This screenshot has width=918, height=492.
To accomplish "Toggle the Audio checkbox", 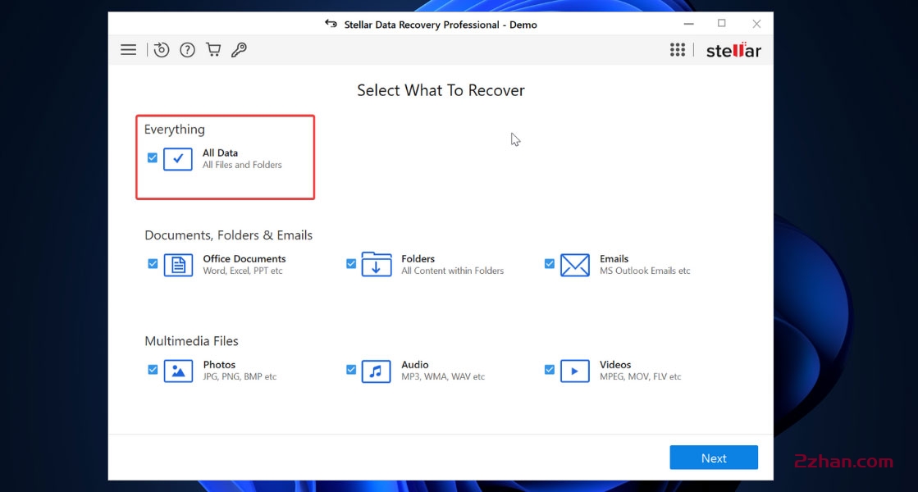I will tap(350, 370).
